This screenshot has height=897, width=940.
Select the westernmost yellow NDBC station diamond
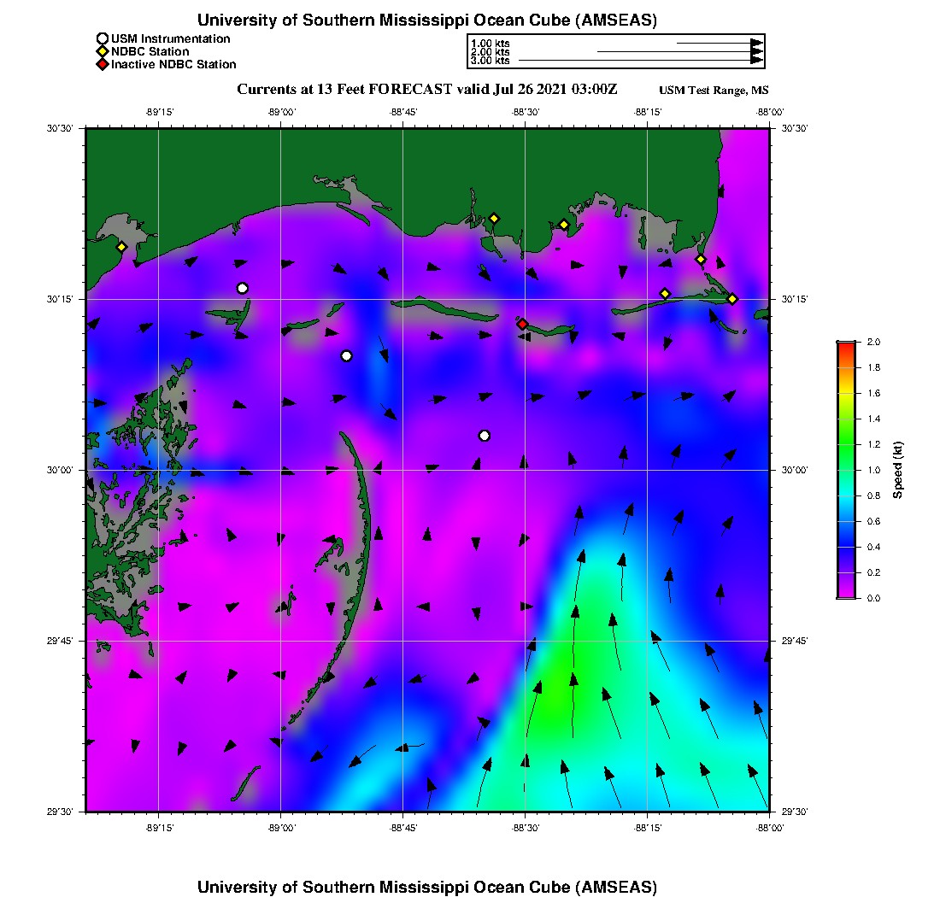point(121,247)
